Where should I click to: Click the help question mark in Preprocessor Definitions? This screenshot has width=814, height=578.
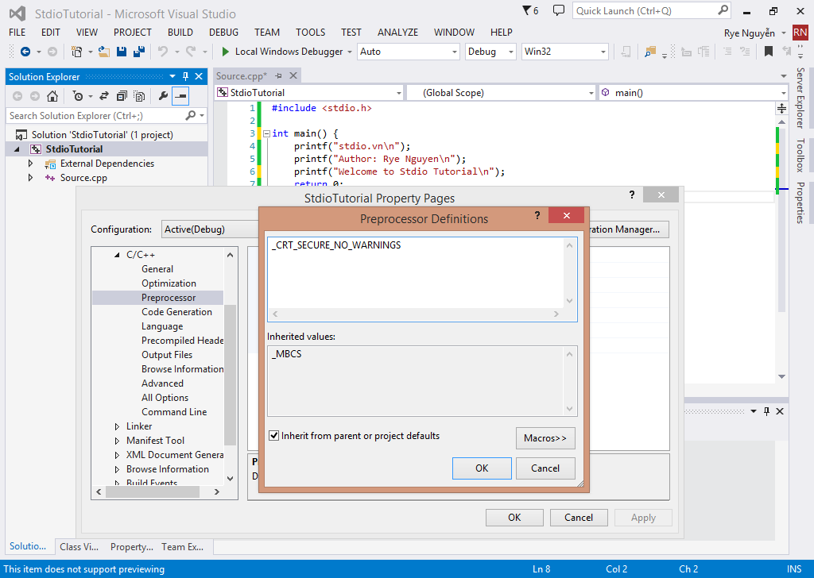pos(537,215)
